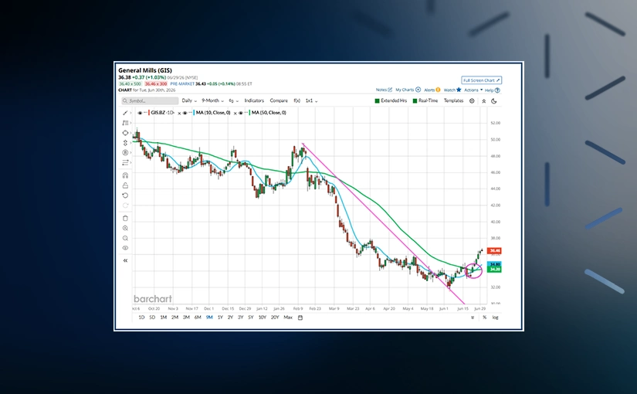The height and width of the screenshot is (394, 637).
Task: Open the Compare menu
Action: (x=279, y=101)
